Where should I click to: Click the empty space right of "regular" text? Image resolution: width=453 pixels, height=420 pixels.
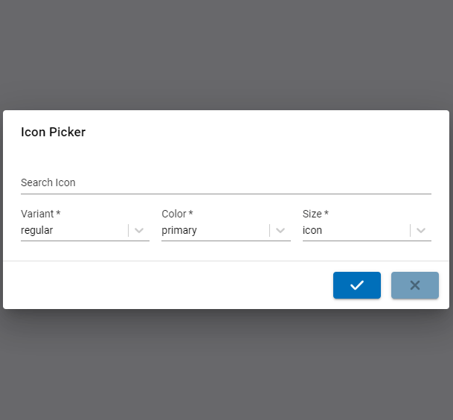click(x=89, y=231)
